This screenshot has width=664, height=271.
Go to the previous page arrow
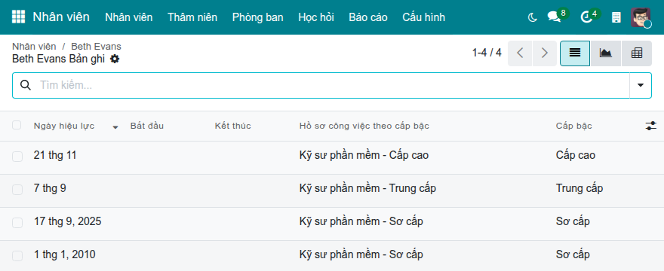(520, 53)
